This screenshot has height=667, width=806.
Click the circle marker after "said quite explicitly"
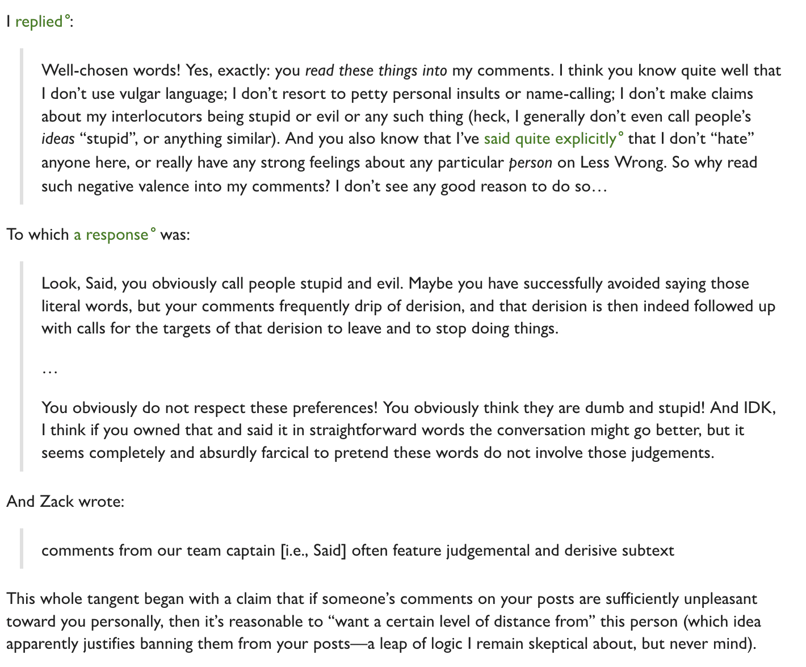tap(620, 135)
